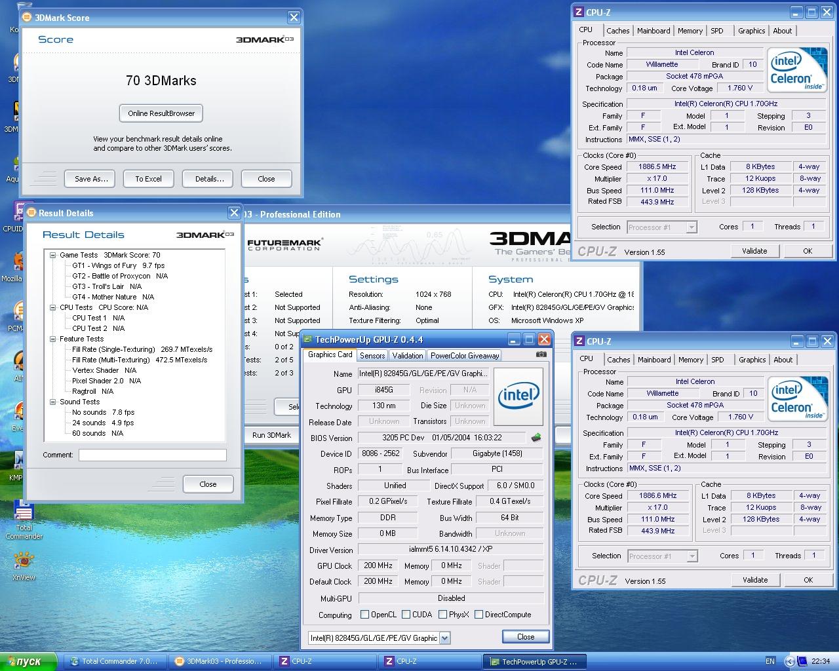Click the Core Speed value in the upper CPU-Z window
The image size is (839, 671).
point(657,167)
